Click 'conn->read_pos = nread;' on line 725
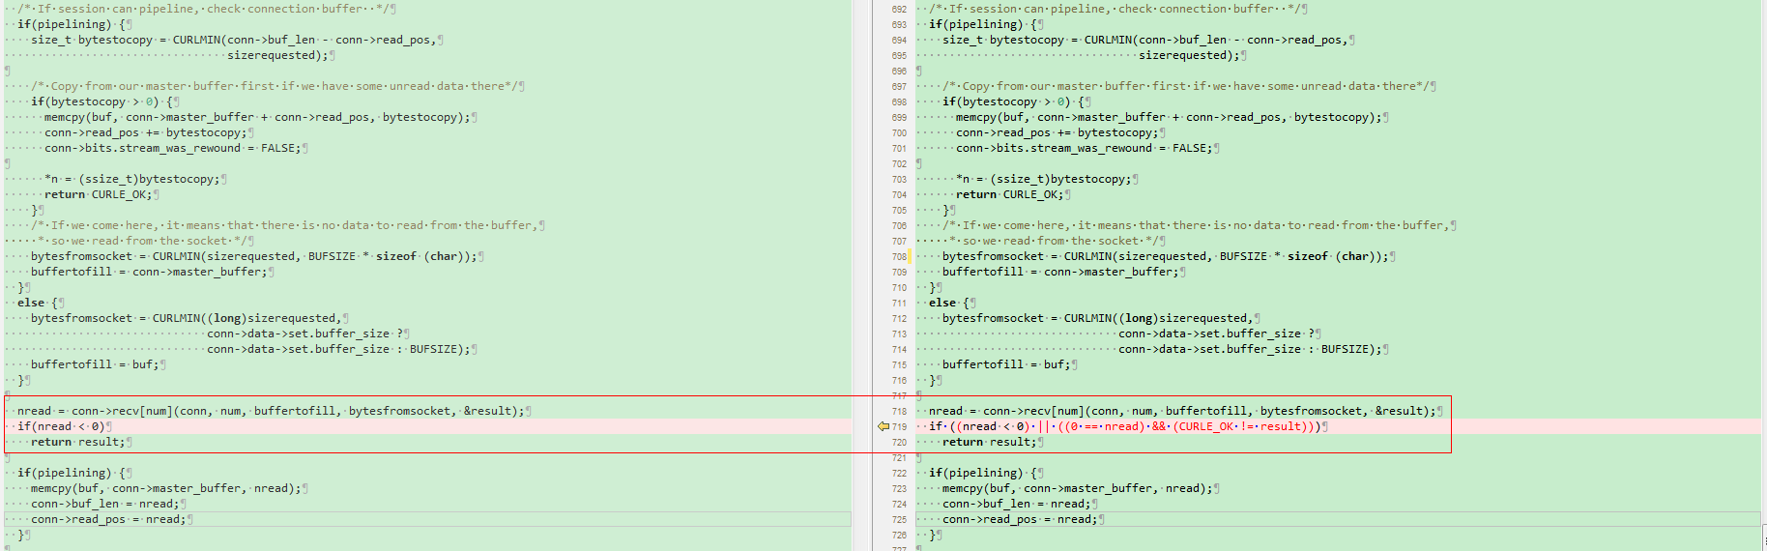The height and width of the screenshot is (551, 1767). click(1020, 519)
